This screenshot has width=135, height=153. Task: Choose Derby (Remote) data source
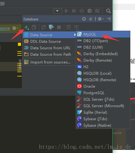[x=103, y=60]
